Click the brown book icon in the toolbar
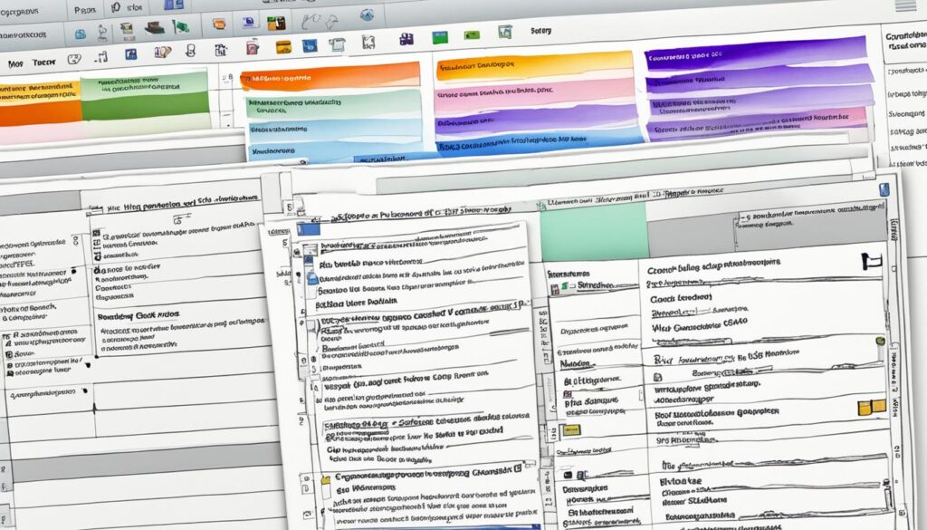Screen dimensions: 927x530 (154, 27)
